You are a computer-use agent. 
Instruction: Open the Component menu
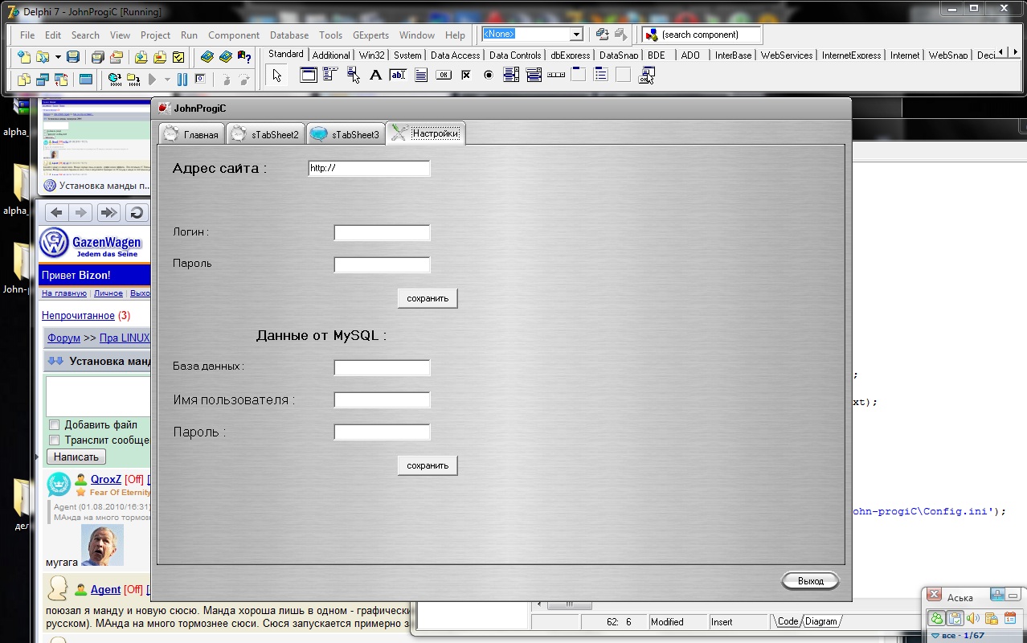pos(234,35)
